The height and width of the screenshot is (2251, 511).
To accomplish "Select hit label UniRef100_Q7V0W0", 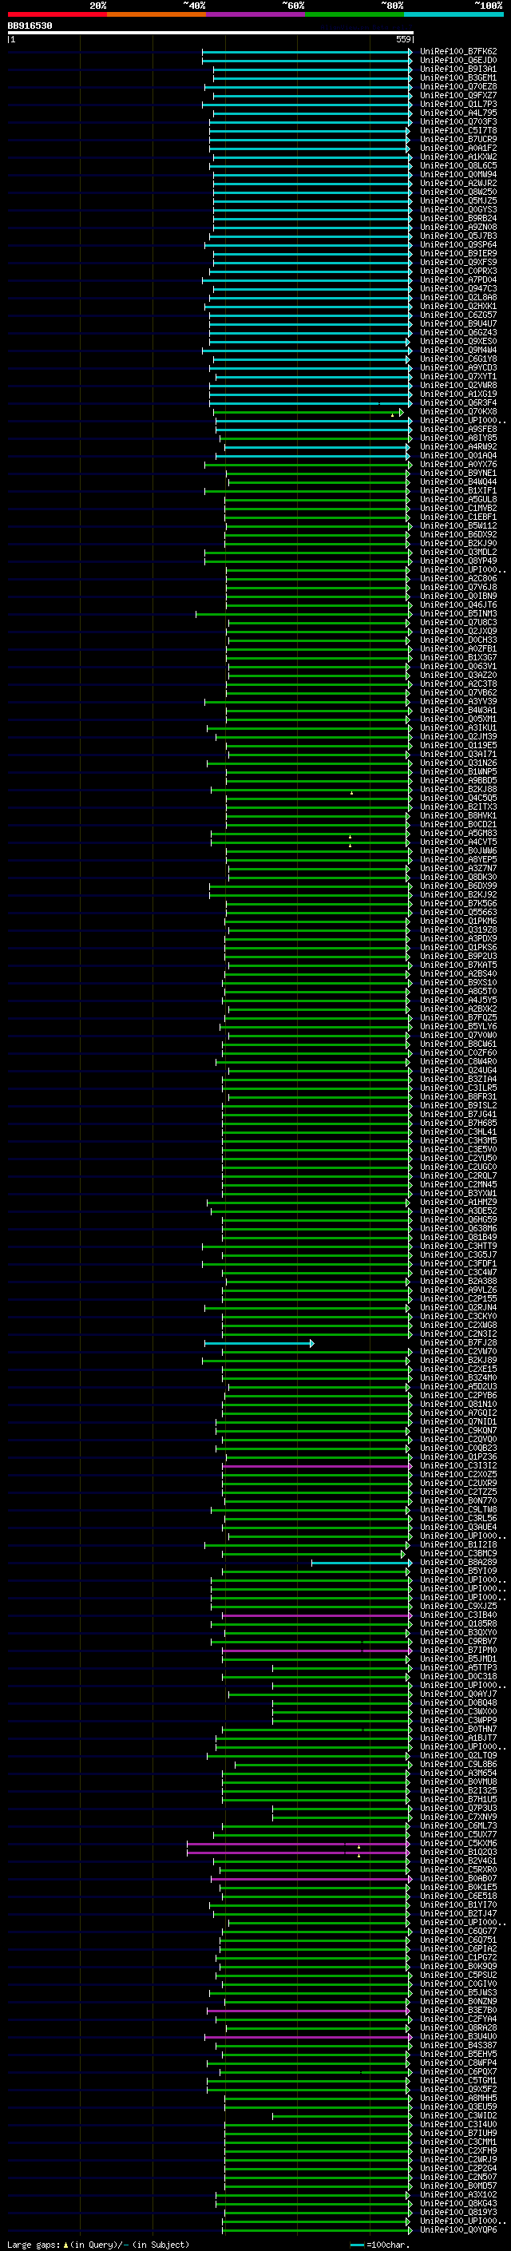I will 458,1036.
